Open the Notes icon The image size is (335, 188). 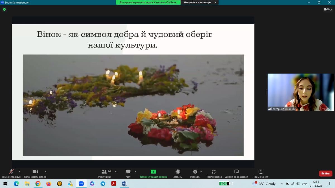pyautogui.click(x=260, y=172)
